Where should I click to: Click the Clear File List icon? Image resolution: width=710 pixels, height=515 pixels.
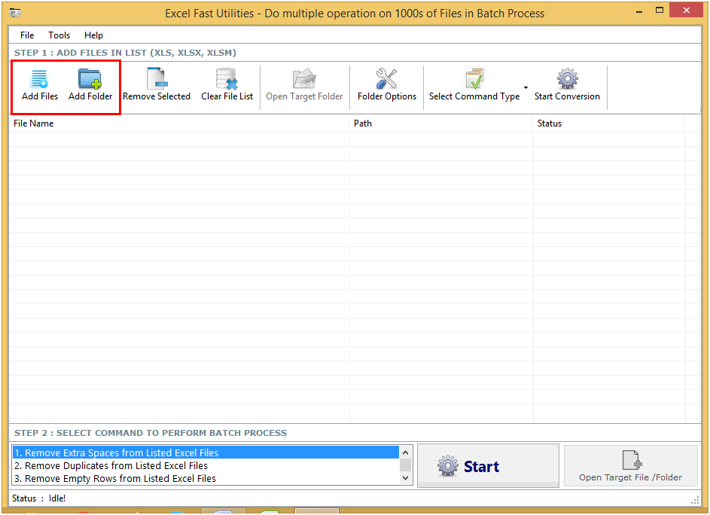coord(227,84)
